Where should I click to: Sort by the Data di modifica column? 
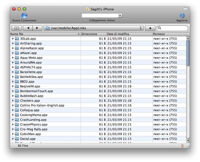(x=129, y=34)
